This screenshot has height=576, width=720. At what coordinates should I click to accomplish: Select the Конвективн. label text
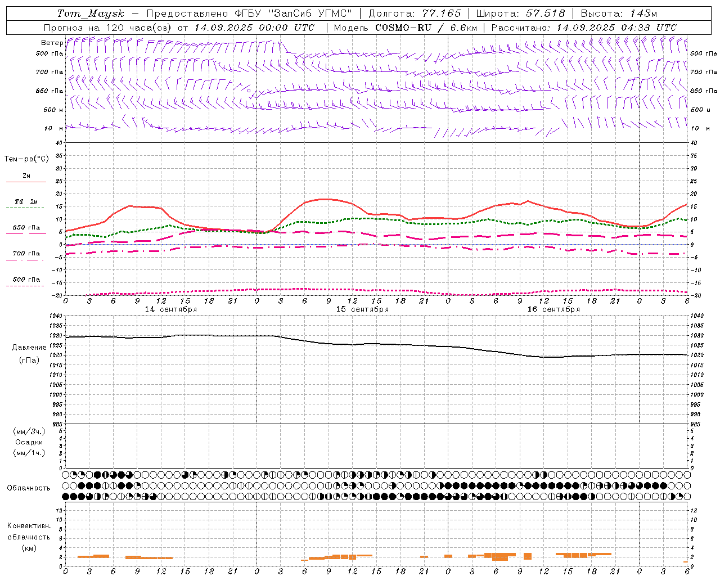coord(29,526)
